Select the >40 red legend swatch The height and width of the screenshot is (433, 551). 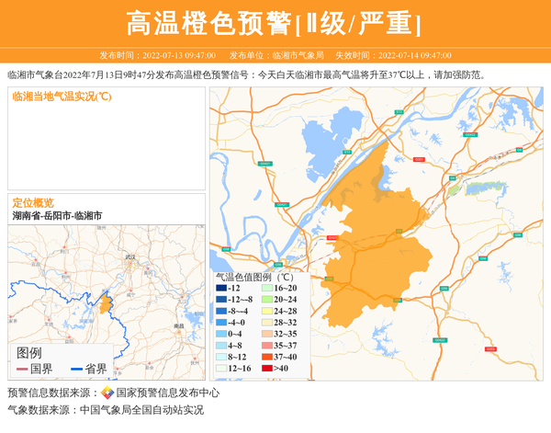tap(267, 368)
